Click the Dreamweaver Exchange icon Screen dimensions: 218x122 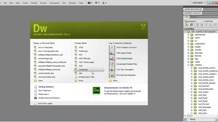click(x=35, y=98)
